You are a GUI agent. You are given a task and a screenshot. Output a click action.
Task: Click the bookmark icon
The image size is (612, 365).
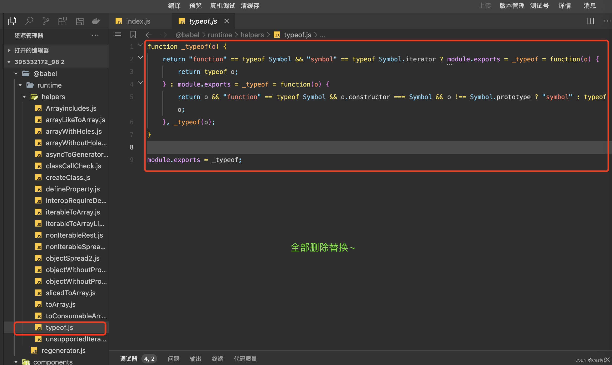point(133,35)
